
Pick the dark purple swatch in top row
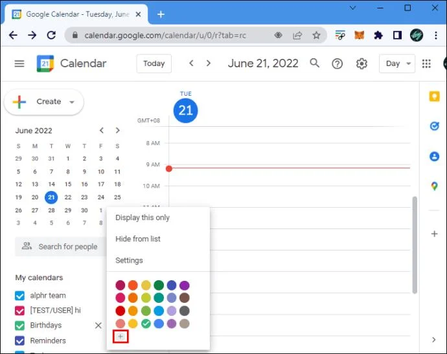185,285
